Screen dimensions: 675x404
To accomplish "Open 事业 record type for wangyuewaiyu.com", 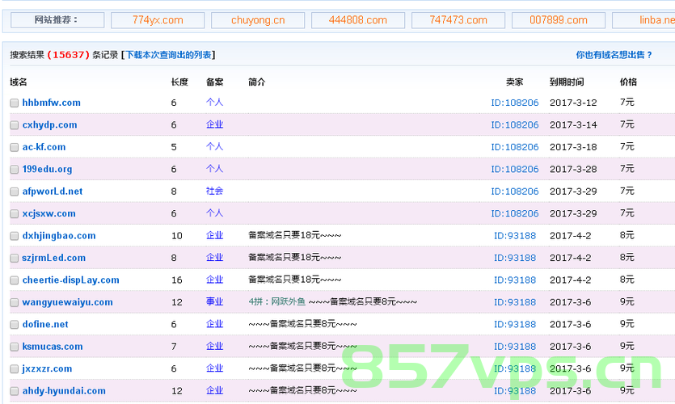I will (214, 302).
